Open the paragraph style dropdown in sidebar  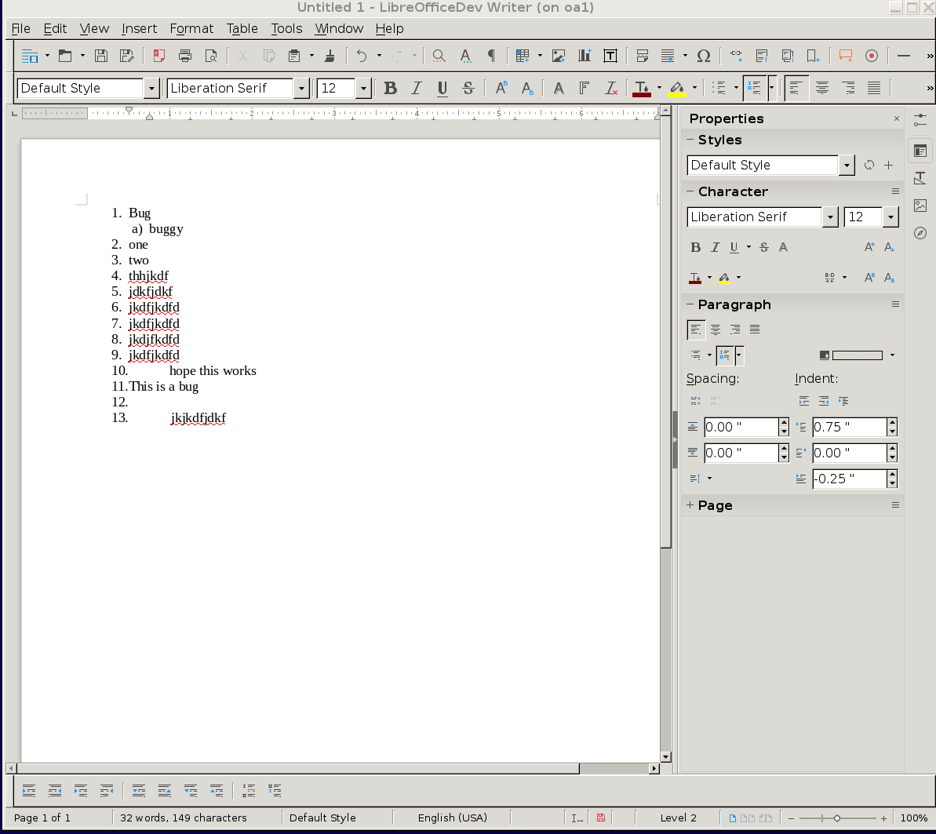click(847, 166)
